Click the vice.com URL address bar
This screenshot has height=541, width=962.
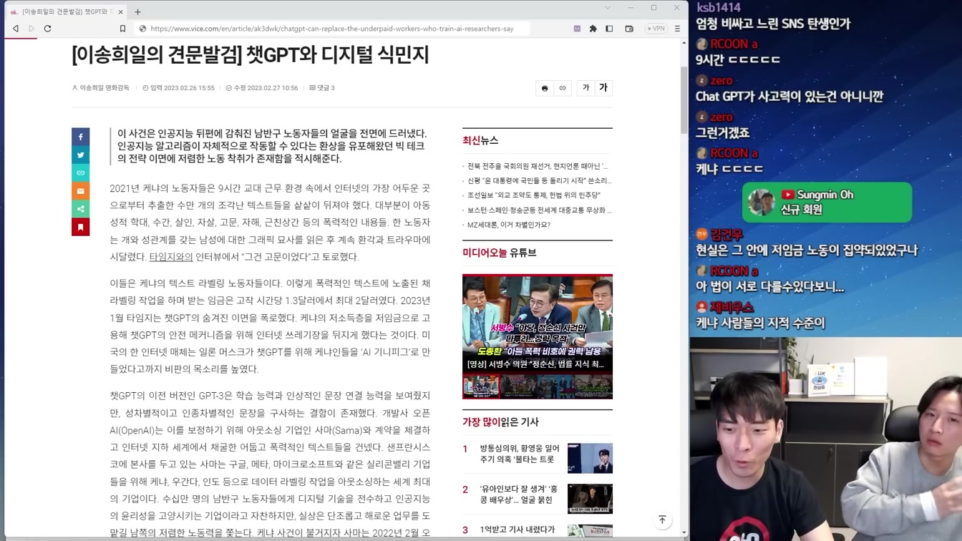[x=331, y=29]
